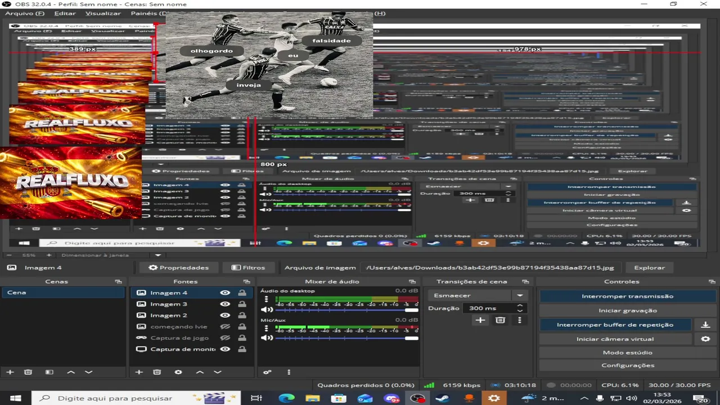This screenshot has width=720, height=405.
Task: Open Propriedades for Imagem 4
Action: pyautogui.click(x=178, y=268)
